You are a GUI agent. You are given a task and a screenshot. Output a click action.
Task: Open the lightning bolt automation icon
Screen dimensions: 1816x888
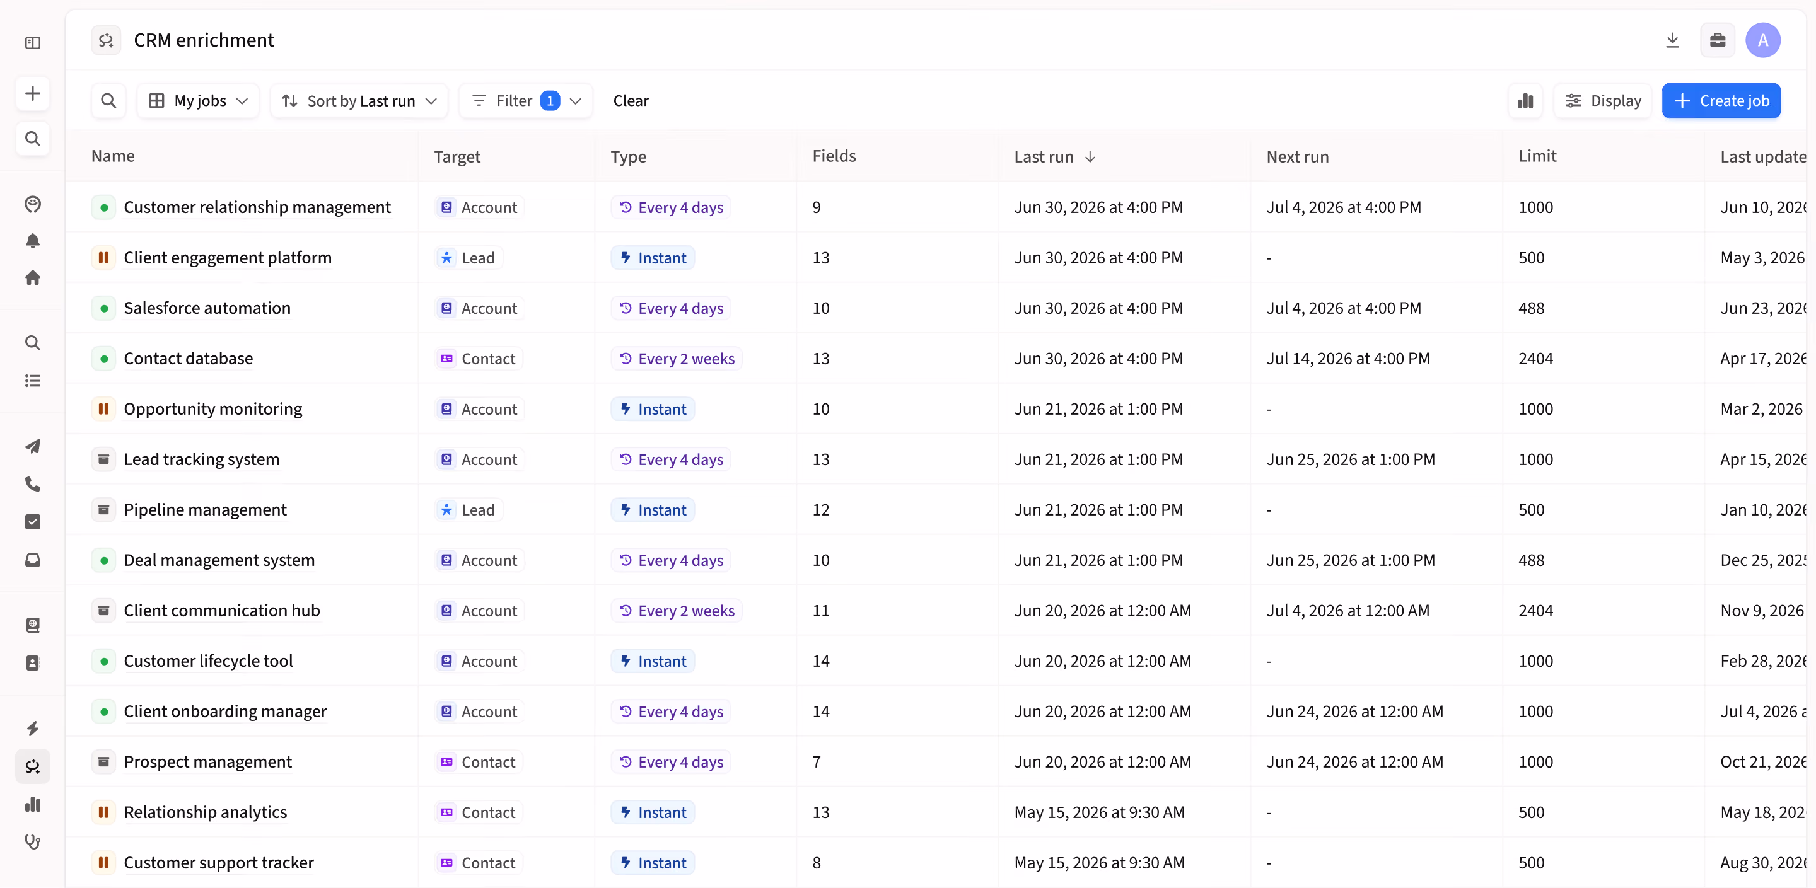point(32,728)
